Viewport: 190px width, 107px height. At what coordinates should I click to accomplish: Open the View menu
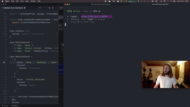22,1
